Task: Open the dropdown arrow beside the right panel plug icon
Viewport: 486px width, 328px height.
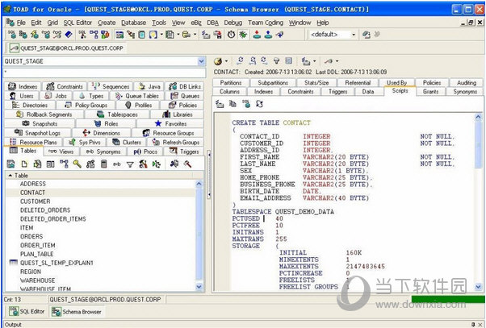Action: click(337, 61)
